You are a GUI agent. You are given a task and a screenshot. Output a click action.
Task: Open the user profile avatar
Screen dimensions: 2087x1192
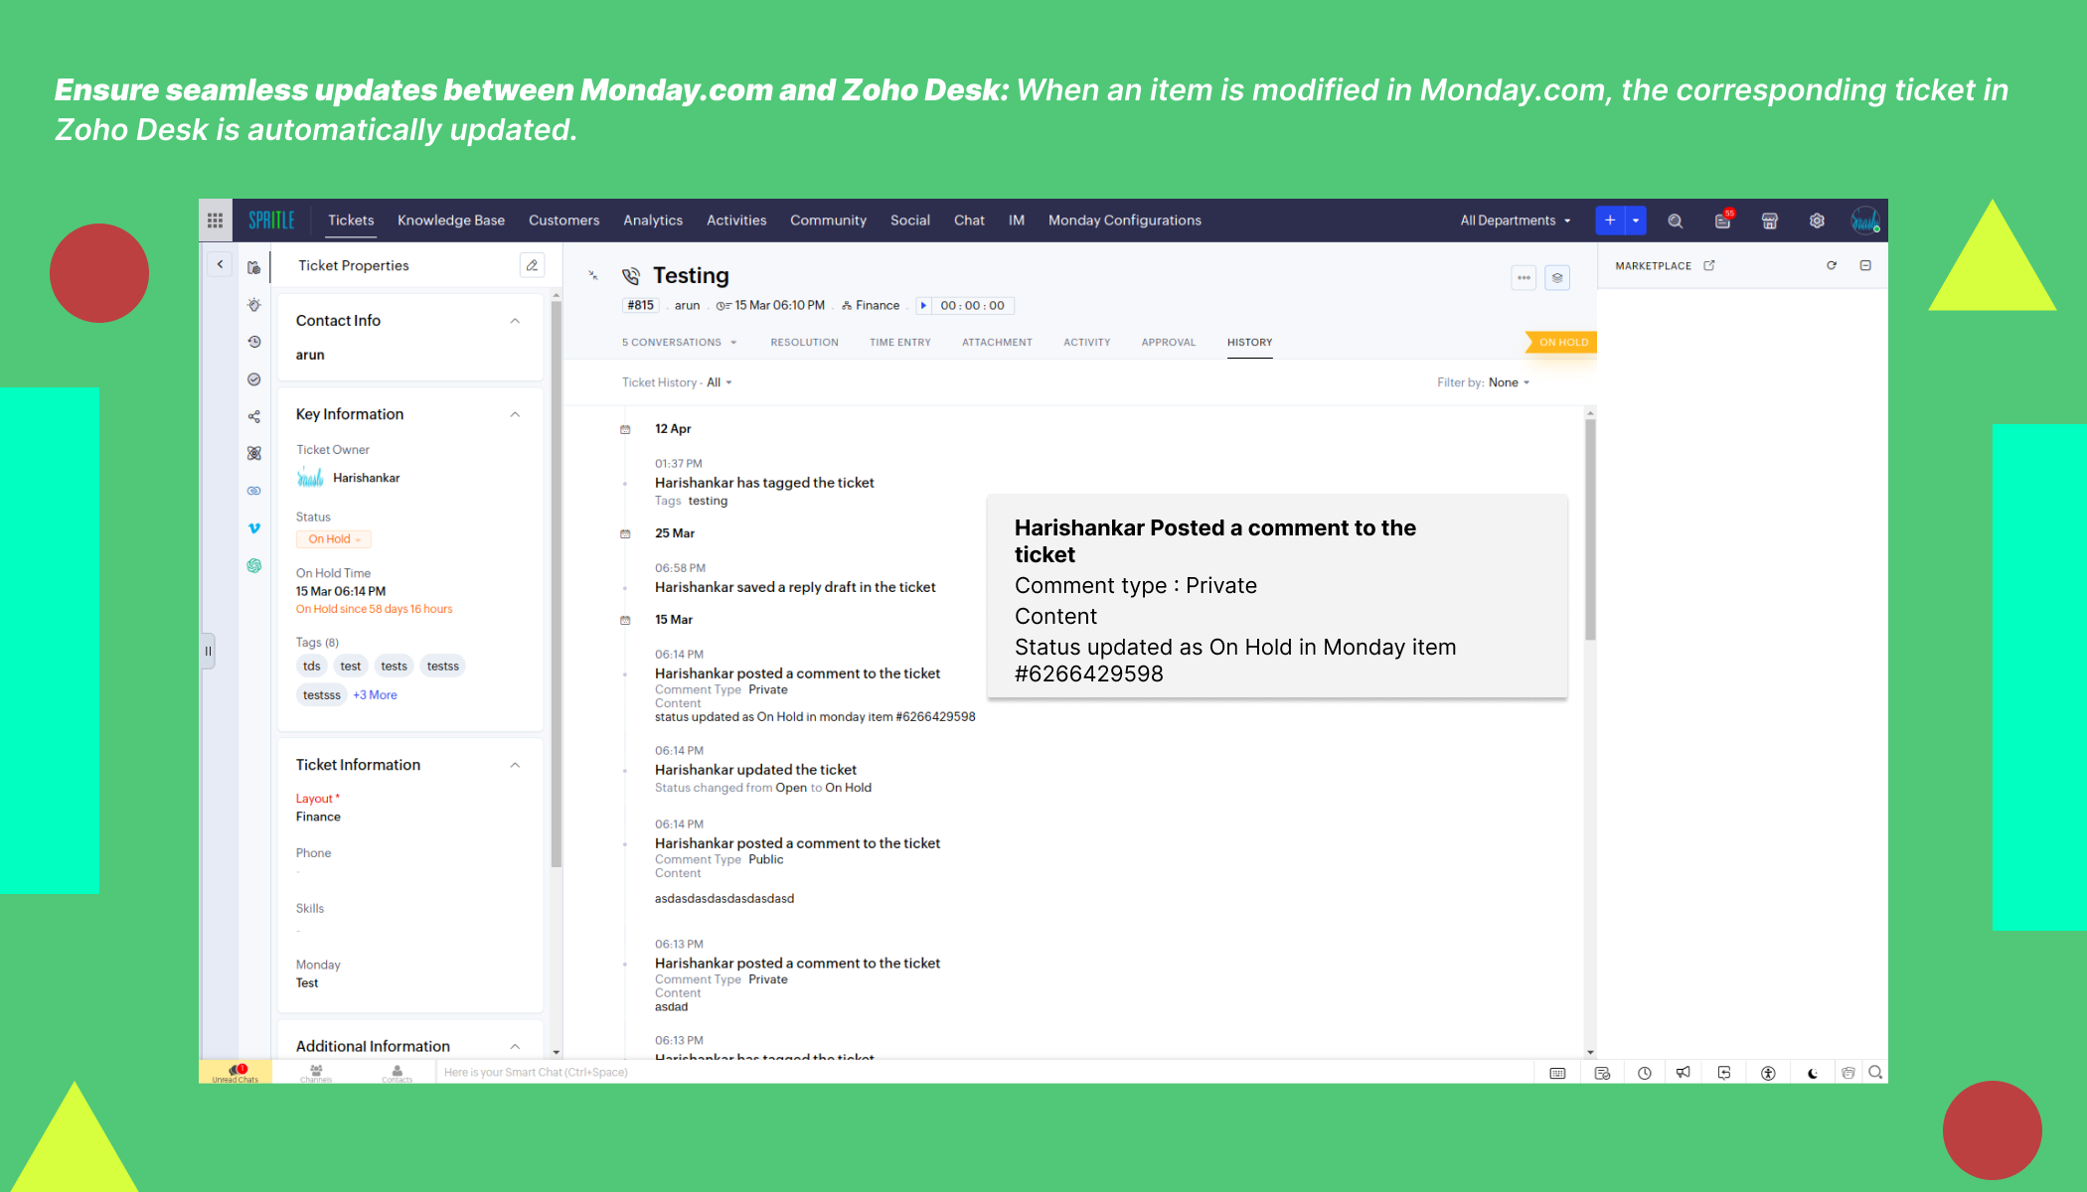pyautogui.click(x=1864, y=221)
